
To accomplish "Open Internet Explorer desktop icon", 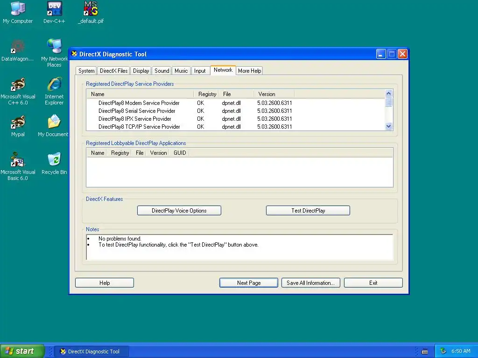I will click(54, 91).
